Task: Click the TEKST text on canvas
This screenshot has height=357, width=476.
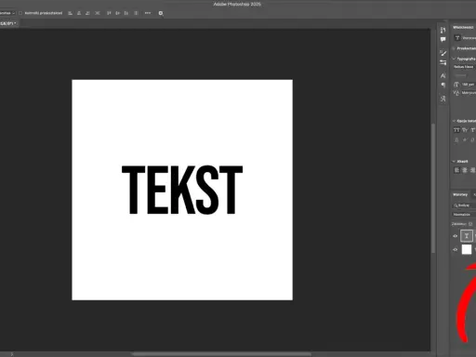Action: 182,190
